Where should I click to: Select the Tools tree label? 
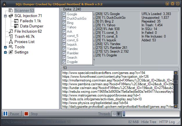(x=19, y=47)
